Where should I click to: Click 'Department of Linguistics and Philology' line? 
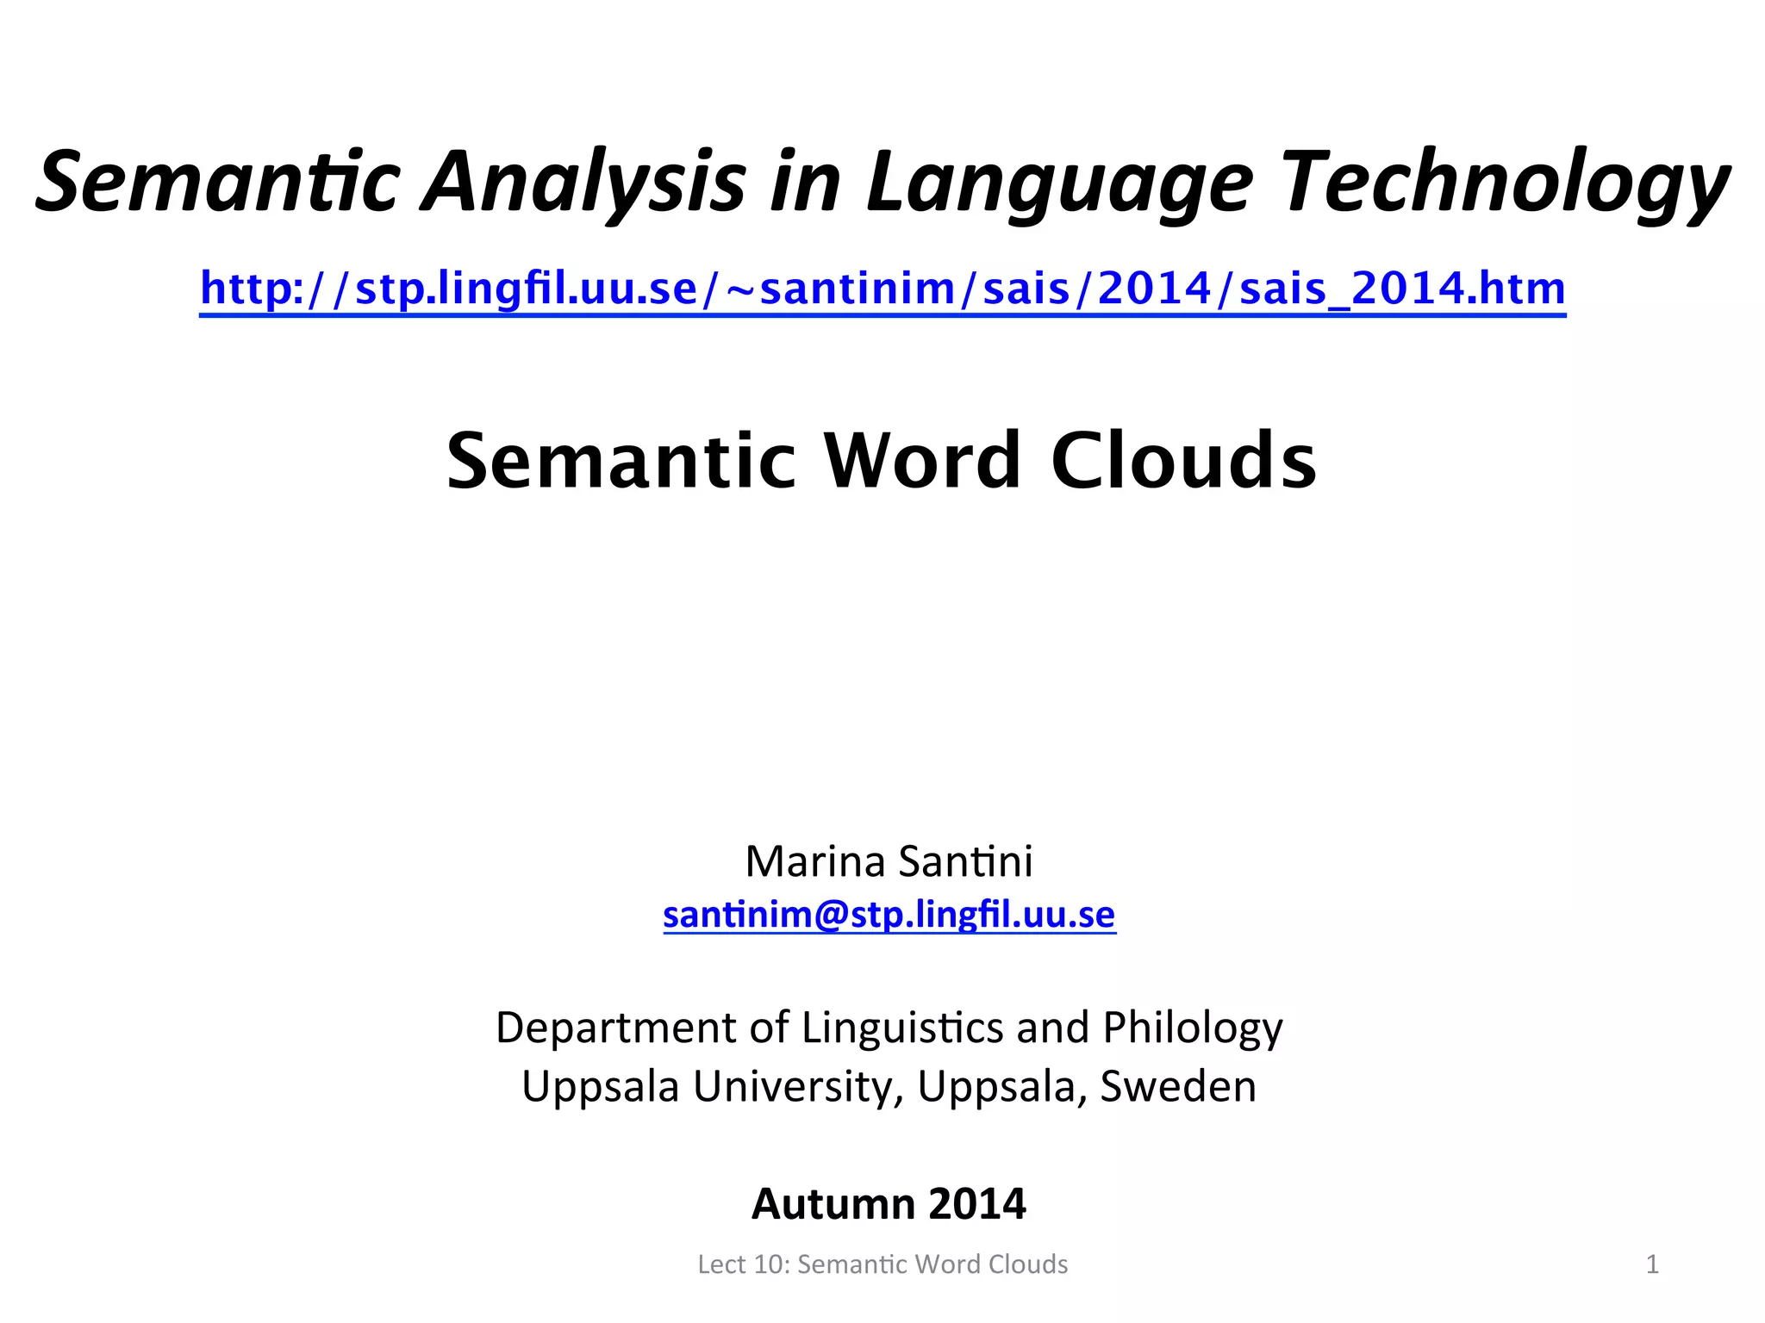pyautogui.click(x=889, y=1028)
